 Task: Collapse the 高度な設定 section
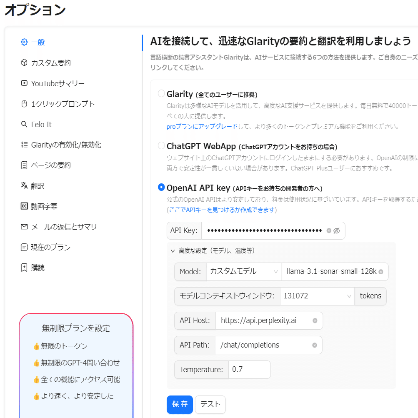tap(173, 251)
